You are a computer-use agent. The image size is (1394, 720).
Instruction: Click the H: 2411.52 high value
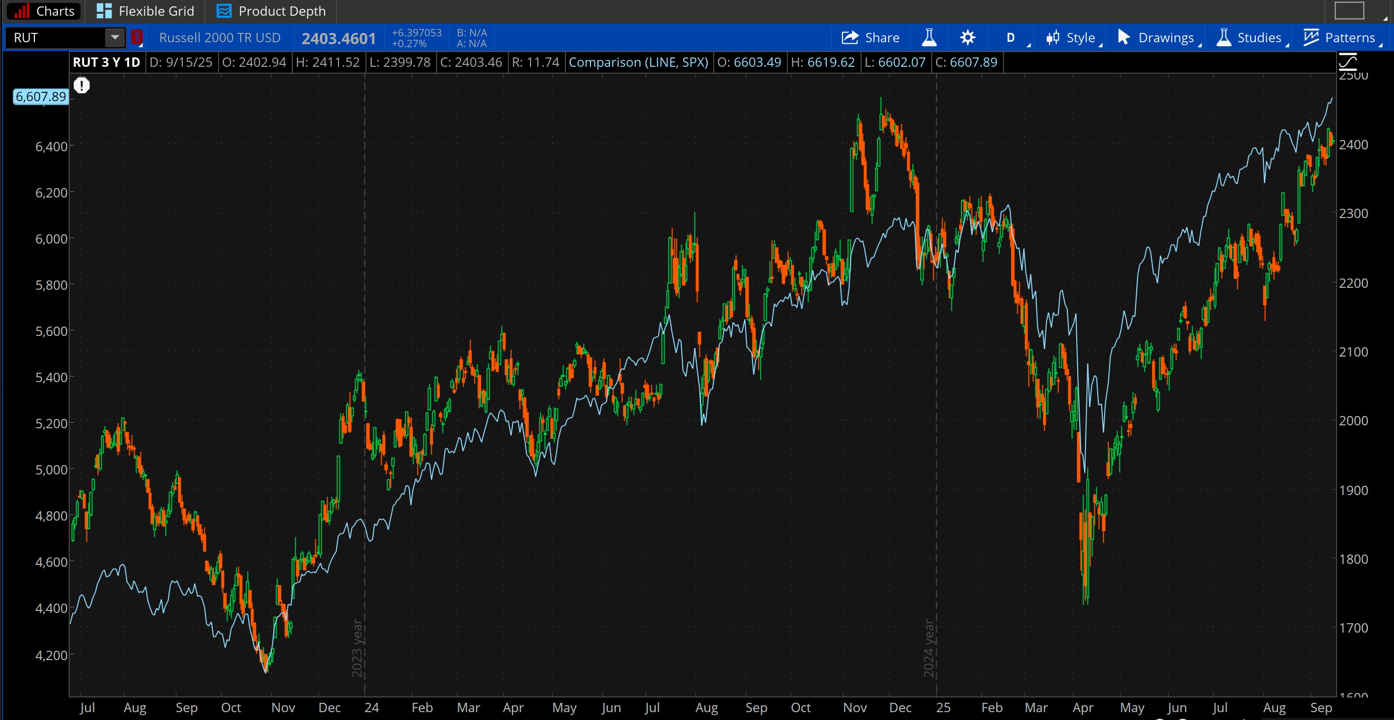[328, 62]
